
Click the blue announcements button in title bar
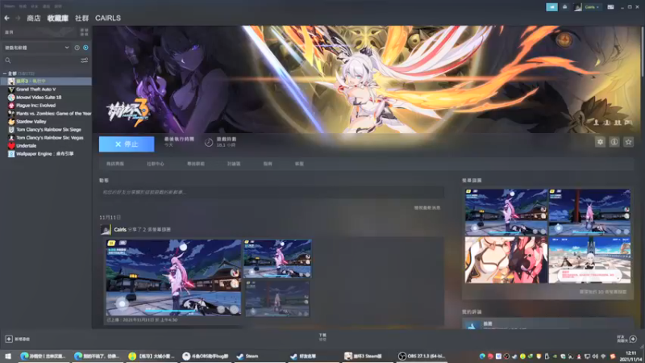(x=551, y=7)
